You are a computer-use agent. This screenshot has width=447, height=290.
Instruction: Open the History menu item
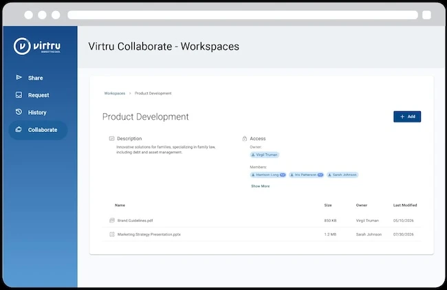[x=37, y=112]
